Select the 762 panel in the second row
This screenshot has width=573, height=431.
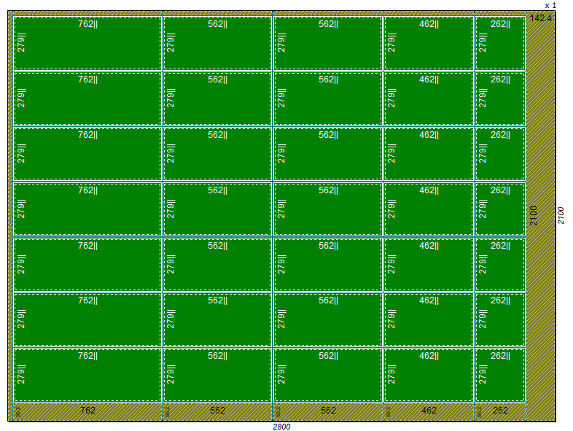87,98
